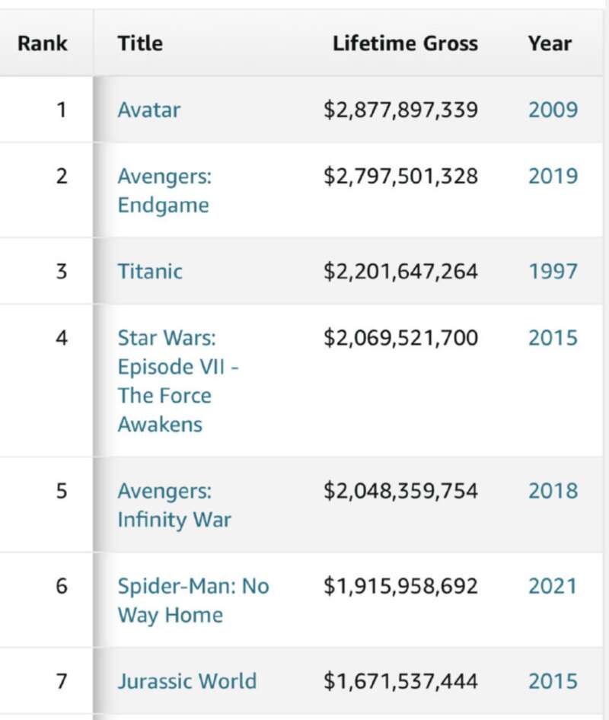Viewport: 609px width, 720px height.
Task: Open the Titanic title link
Action: pyautogui.click(x=150, y=272)
